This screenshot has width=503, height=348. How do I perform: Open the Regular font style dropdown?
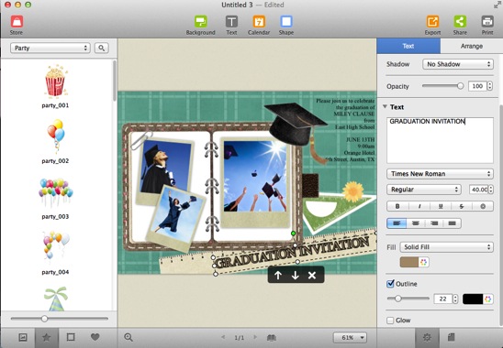coord(424,190)
